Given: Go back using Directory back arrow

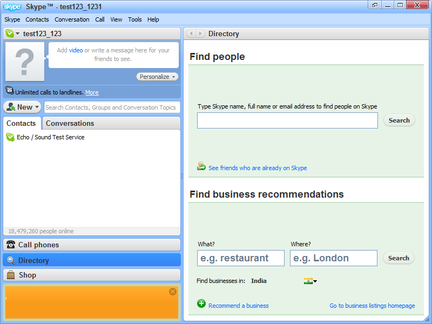Looking at the screenshot, I should (x=191, y=33).
